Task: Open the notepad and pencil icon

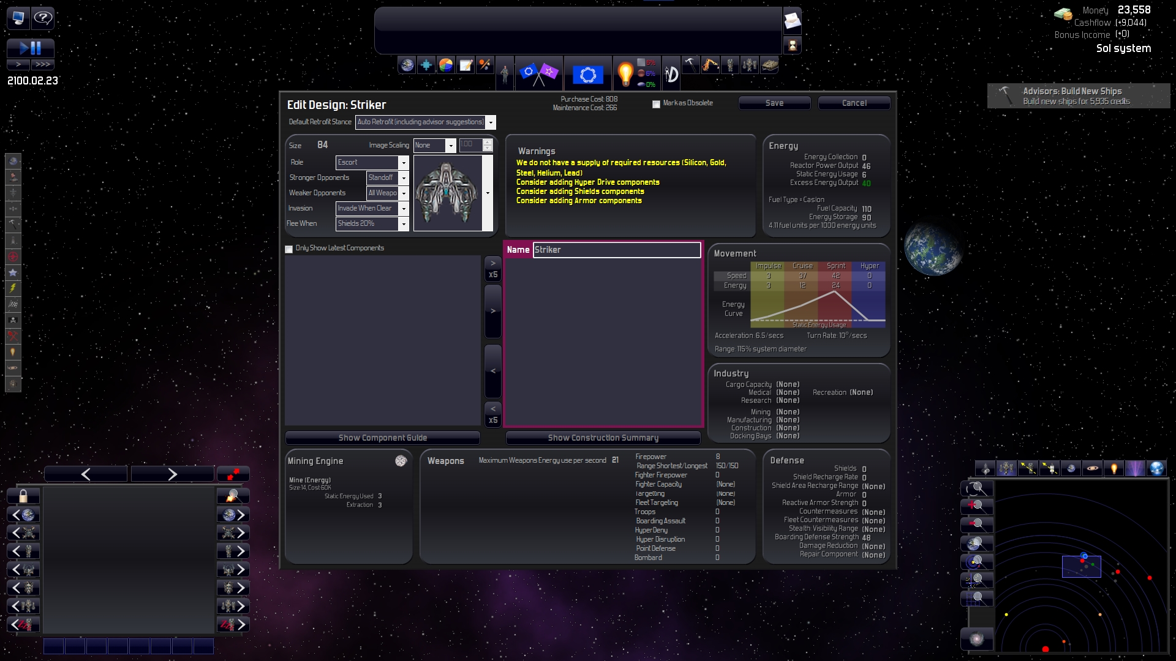Action: tap(466, 65)
